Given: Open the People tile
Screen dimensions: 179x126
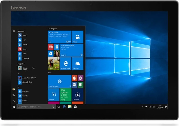Looking at the screenshot, I should pos(78,37).
